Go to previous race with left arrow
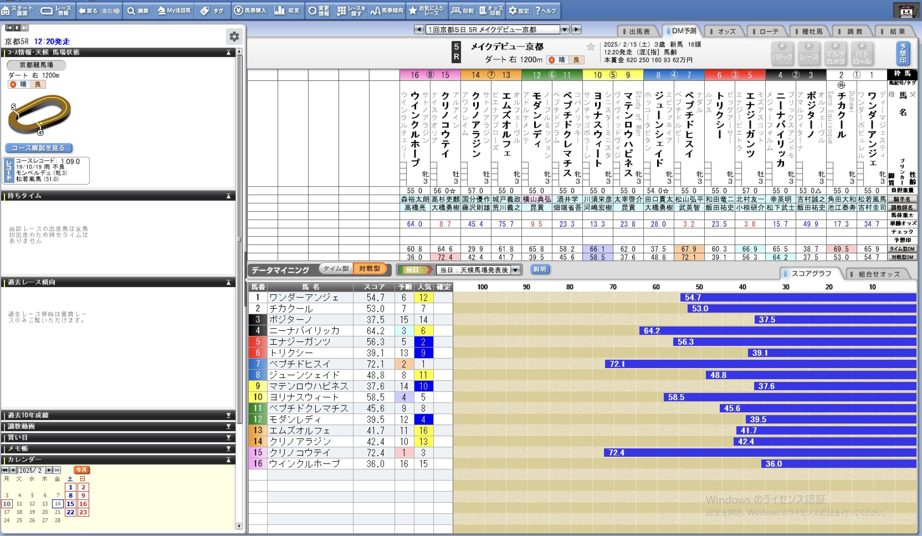 pyautogui.click(x=419, y=29)
